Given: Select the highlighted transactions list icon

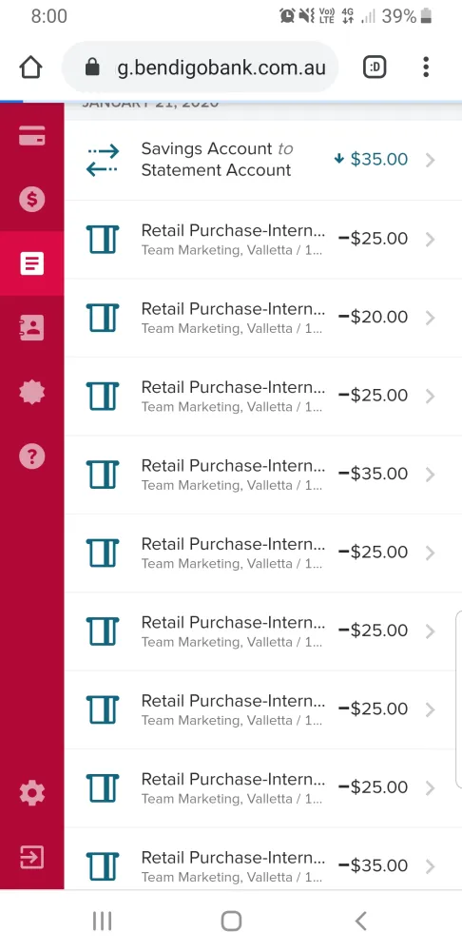Looking at the screenshot, I should click(x=31, y=263).
